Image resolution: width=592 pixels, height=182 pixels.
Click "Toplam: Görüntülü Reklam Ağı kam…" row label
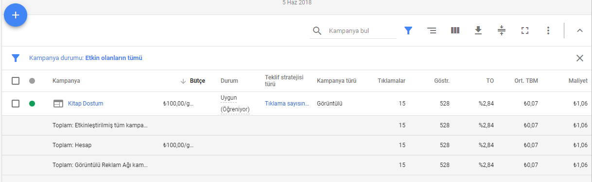(100, 165)
